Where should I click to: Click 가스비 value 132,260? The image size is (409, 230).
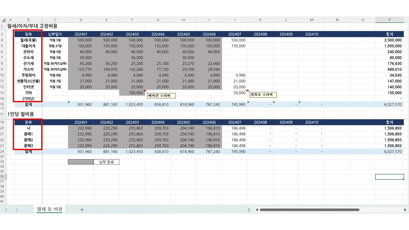click(132, 69)
